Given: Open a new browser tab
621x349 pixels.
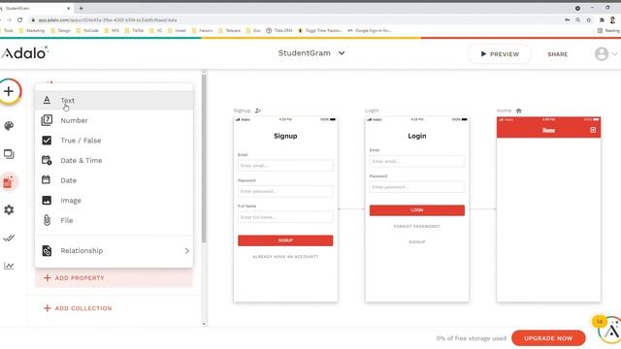Looking at the screenshot, I should pyautogui.click(x=81, y=8).
